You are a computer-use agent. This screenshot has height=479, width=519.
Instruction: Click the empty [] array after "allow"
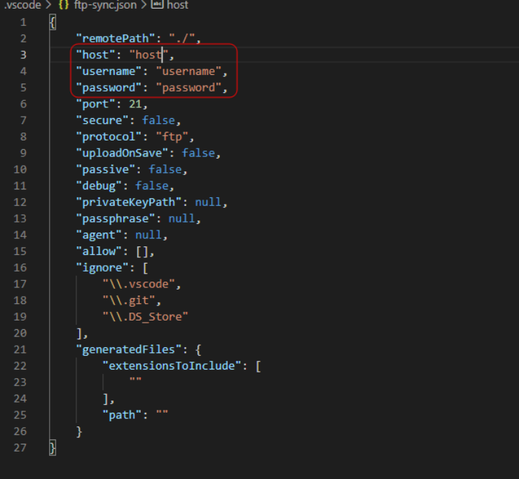coord(142,251)
